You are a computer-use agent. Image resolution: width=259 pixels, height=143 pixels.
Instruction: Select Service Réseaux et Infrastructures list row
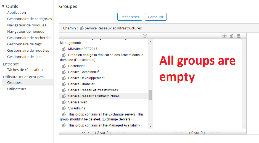pyautogui.click(x=104, y=96)
